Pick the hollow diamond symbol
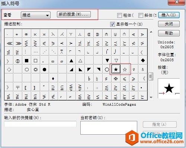 pos(9,69)
